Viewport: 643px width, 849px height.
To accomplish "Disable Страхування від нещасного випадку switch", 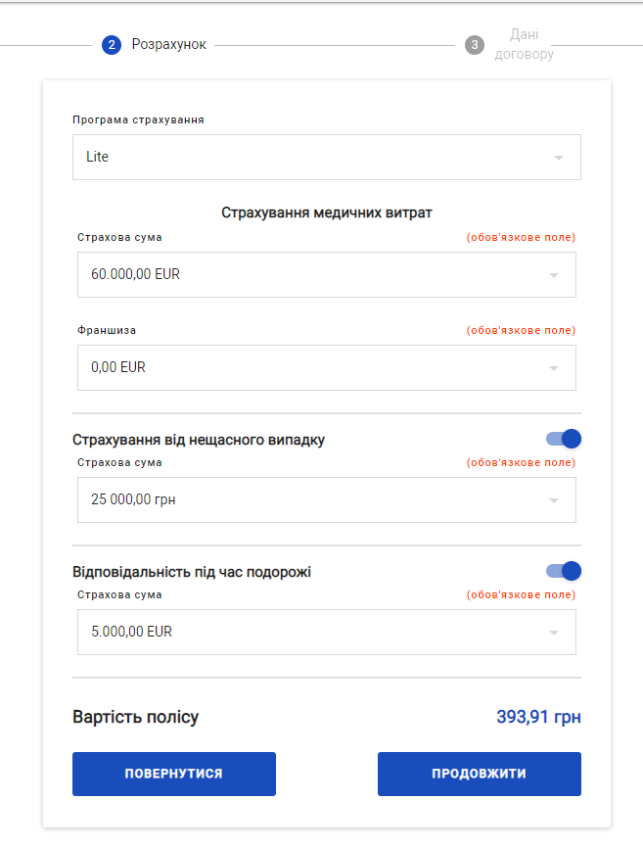I will coord(564,440).
